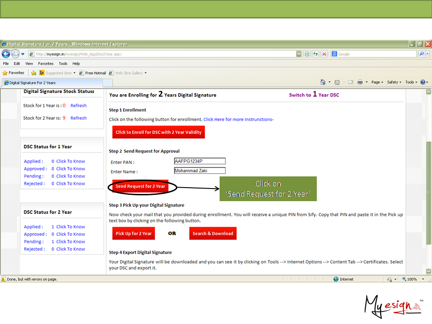Click the vertical scrollbar down arrow
Image resolution: width=432 pixels, height=324 pixels.
coord(428,271)
